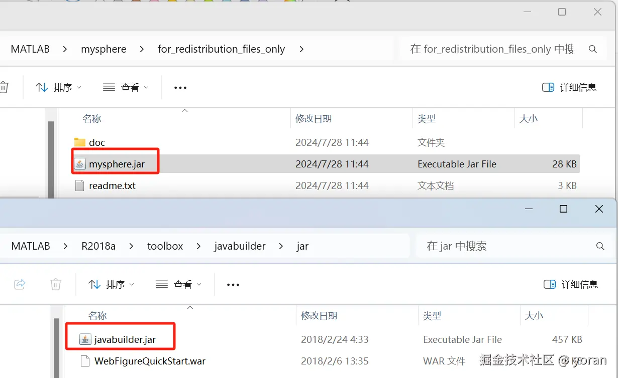This screenshot has width=618, height=378.
Task: Click the 457 KB size of javabuilder.jar
Action: click(x=567, y=339)
